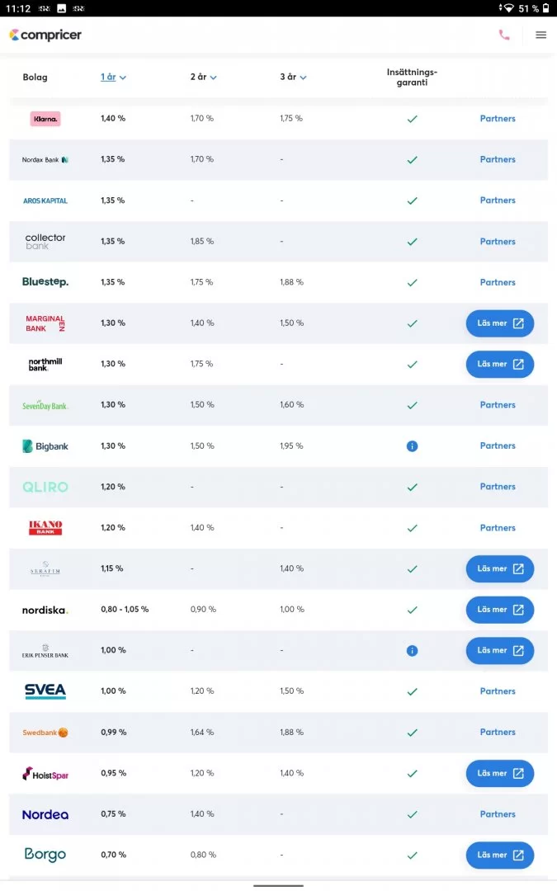557x891 pixels.
Task: Tap the pink phone call icon
Action: tap(504, 35)
